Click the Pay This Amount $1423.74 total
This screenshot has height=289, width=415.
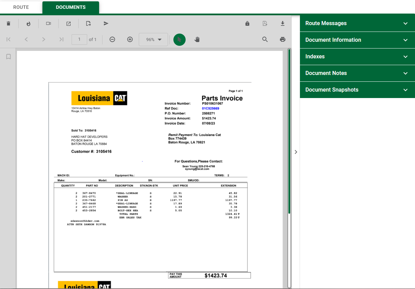[216, 275]
